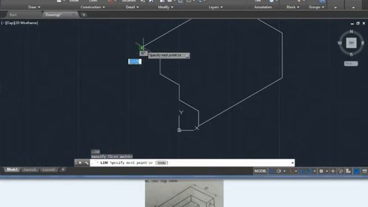Expand the Block ribbon panel
368x207 pixels.
293,7
